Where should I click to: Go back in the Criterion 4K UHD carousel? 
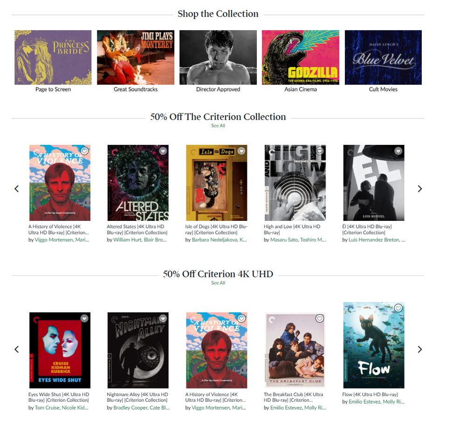(x=17, y=349)
